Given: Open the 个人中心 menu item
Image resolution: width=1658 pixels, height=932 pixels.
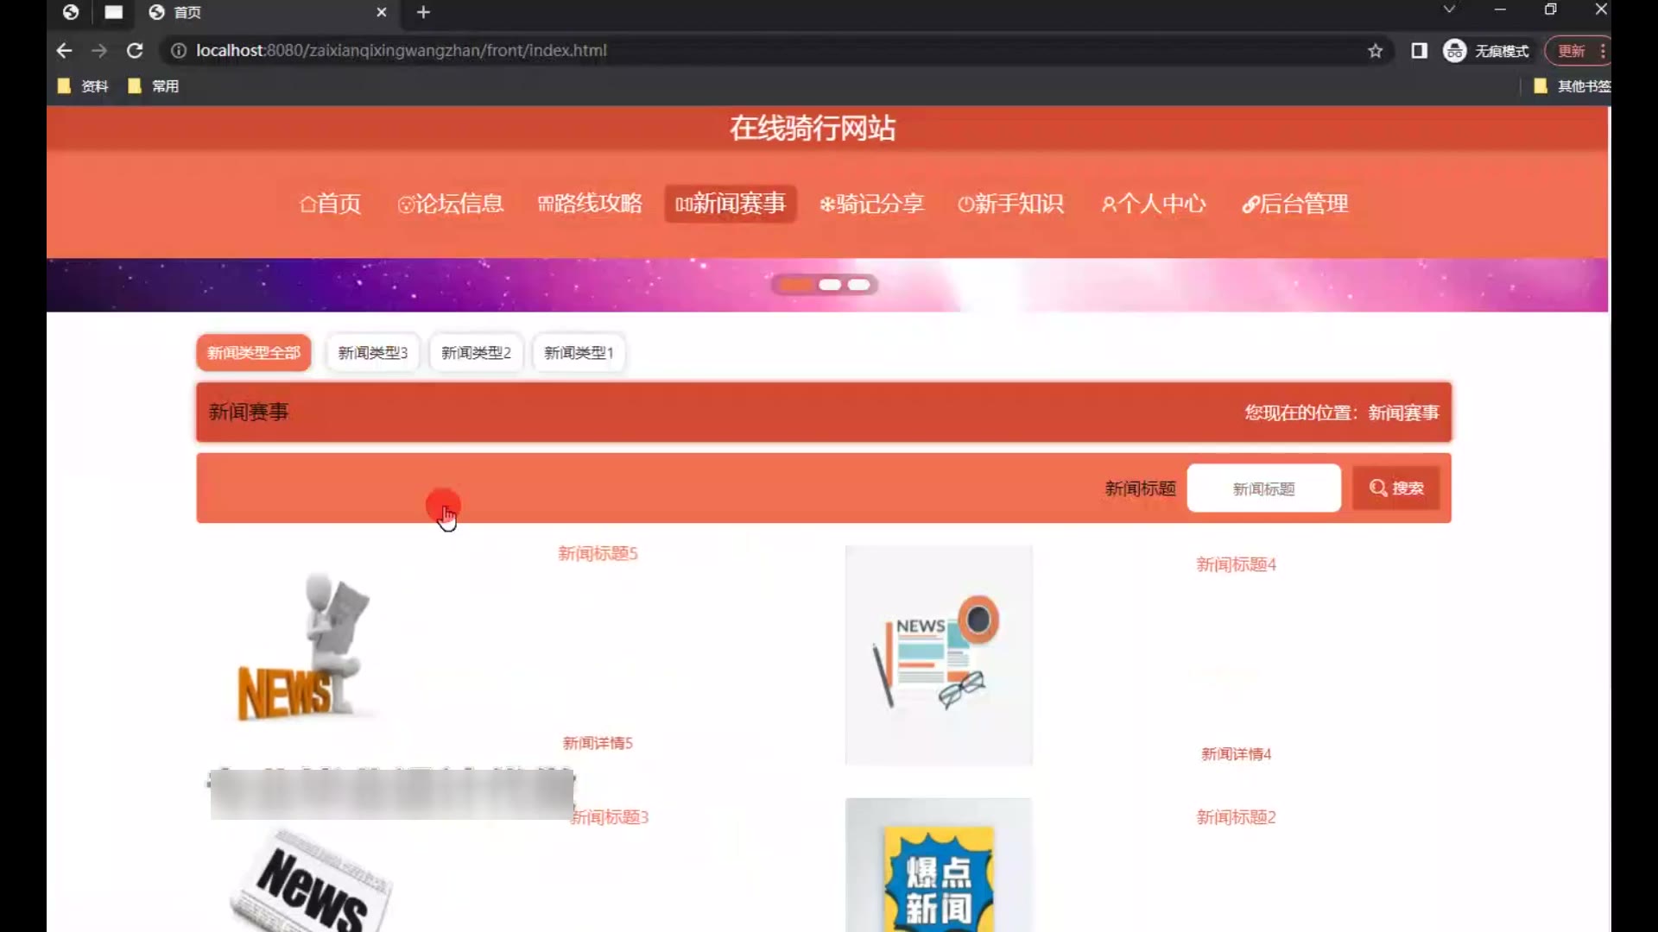Looking at the screenshot, I should click(1153, 204).
